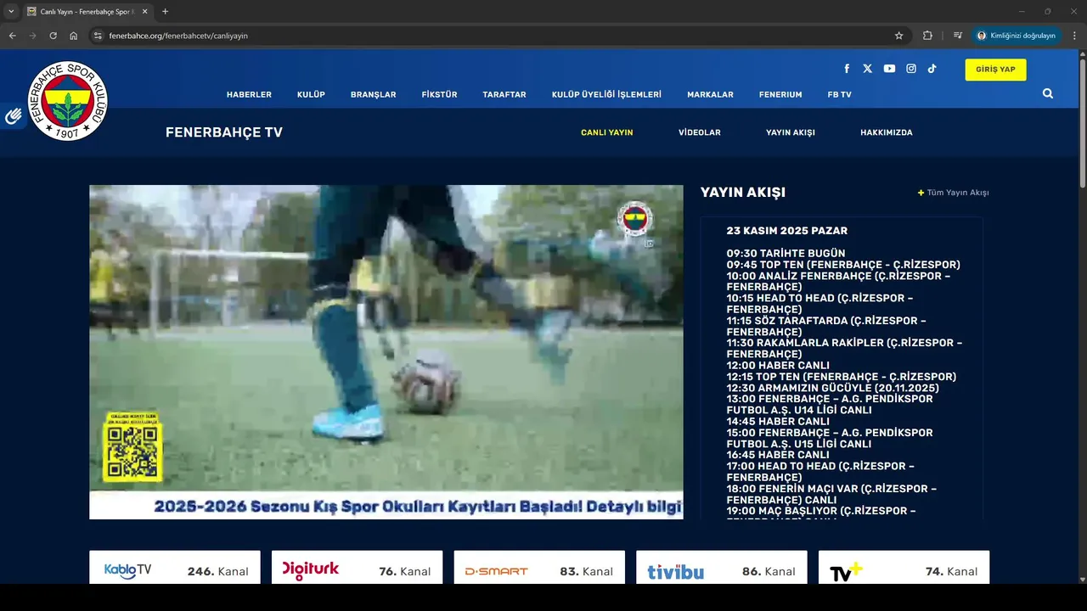Bookmark this page with star icon
The image size is (1087, 611).
pos(898,36)
